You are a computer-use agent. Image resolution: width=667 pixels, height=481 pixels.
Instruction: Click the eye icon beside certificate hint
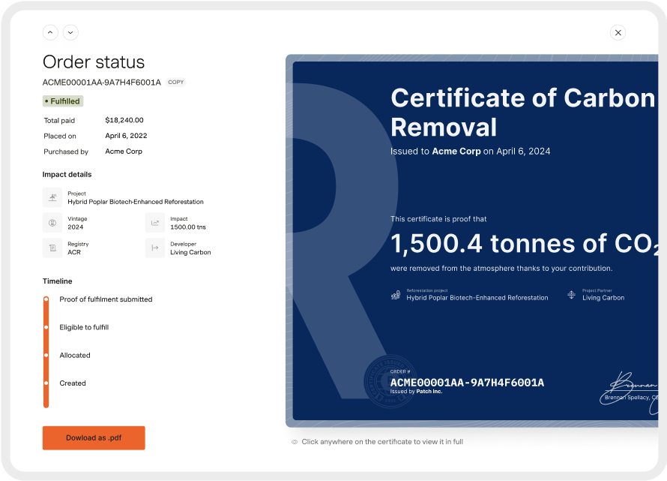[295, 442]
